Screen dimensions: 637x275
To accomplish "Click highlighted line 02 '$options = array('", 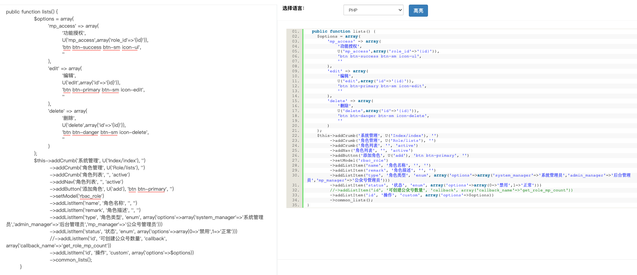I will [x=339, y=36].
